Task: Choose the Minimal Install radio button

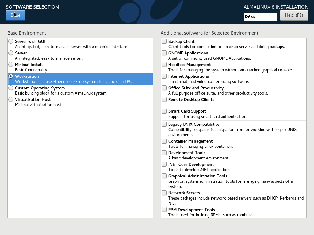Action: tap(11, 65)
